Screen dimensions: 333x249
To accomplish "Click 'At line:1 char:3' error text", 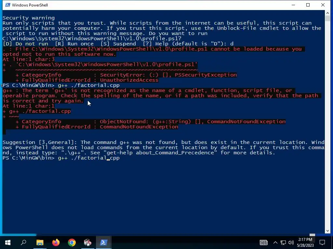I will coord(29,59).
